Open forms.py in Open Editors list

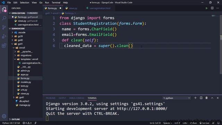tap(25, 17)
